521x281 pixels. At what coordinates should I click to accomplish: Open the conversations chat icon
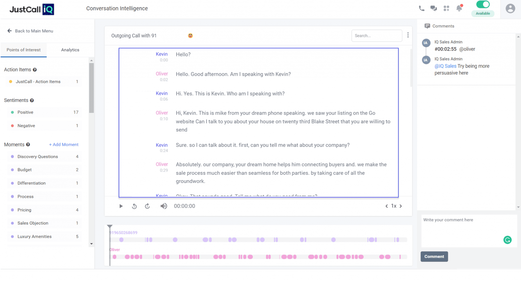[x=433, y=8]
